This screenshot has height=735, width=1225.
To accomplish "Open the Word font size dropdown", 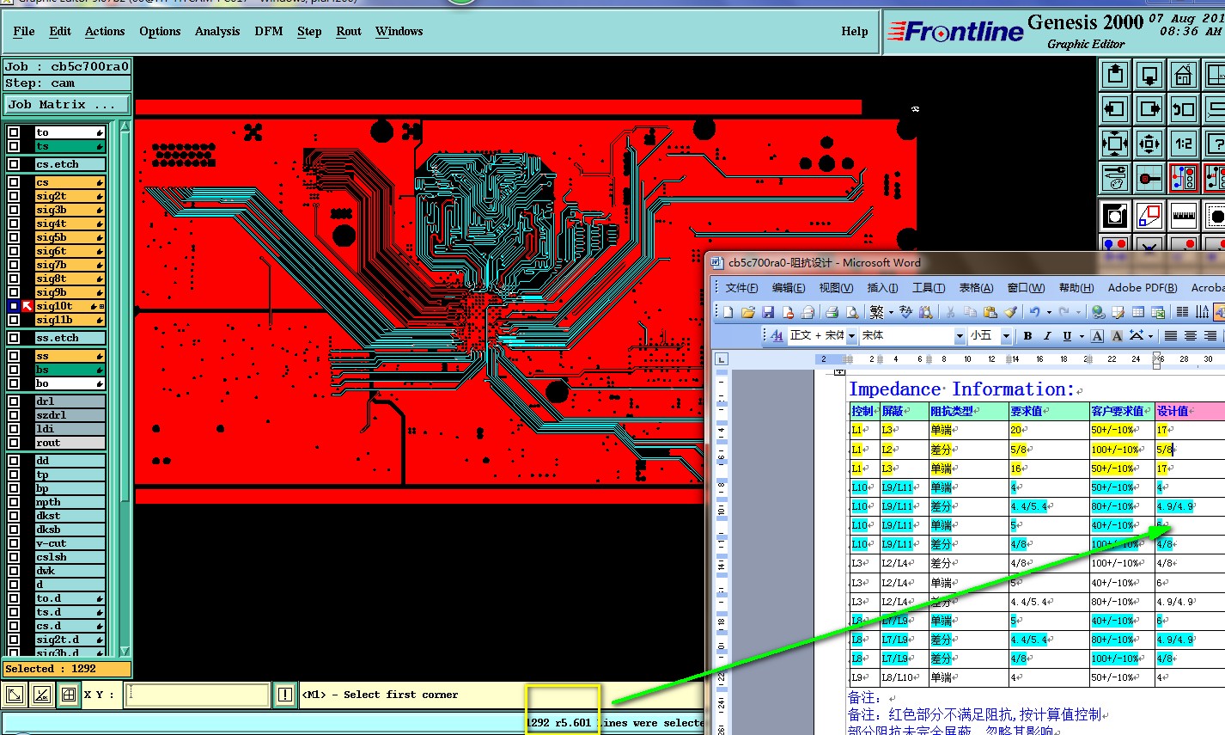I will [x=1006, y=335].
